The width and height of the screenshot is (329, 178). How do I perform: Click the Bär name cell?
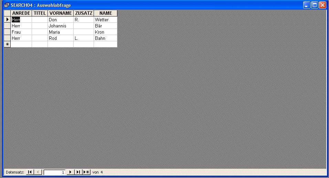pos(106,26)
